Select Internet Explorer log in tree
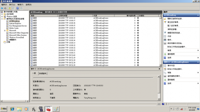Image resolution: width=200 pixels, height=112 pixels. pos(15,24)
